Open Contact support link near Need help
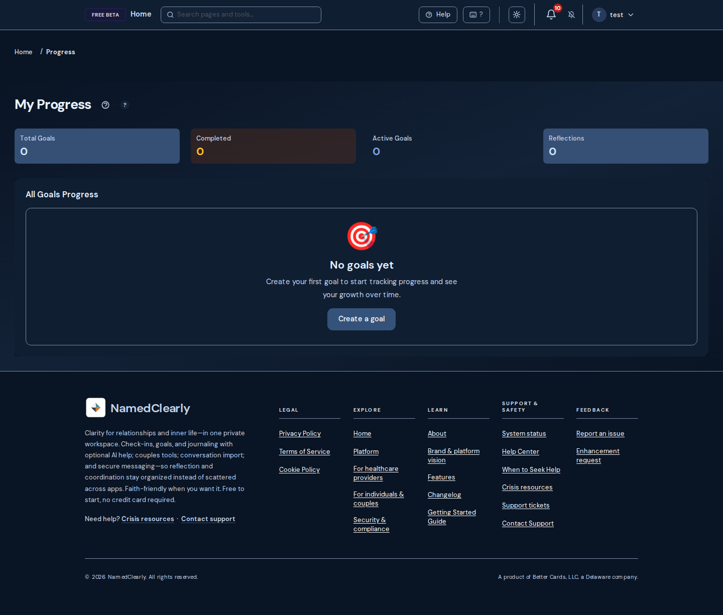The height and width of the screenshot is (615, 723). [x=208, y=519]
